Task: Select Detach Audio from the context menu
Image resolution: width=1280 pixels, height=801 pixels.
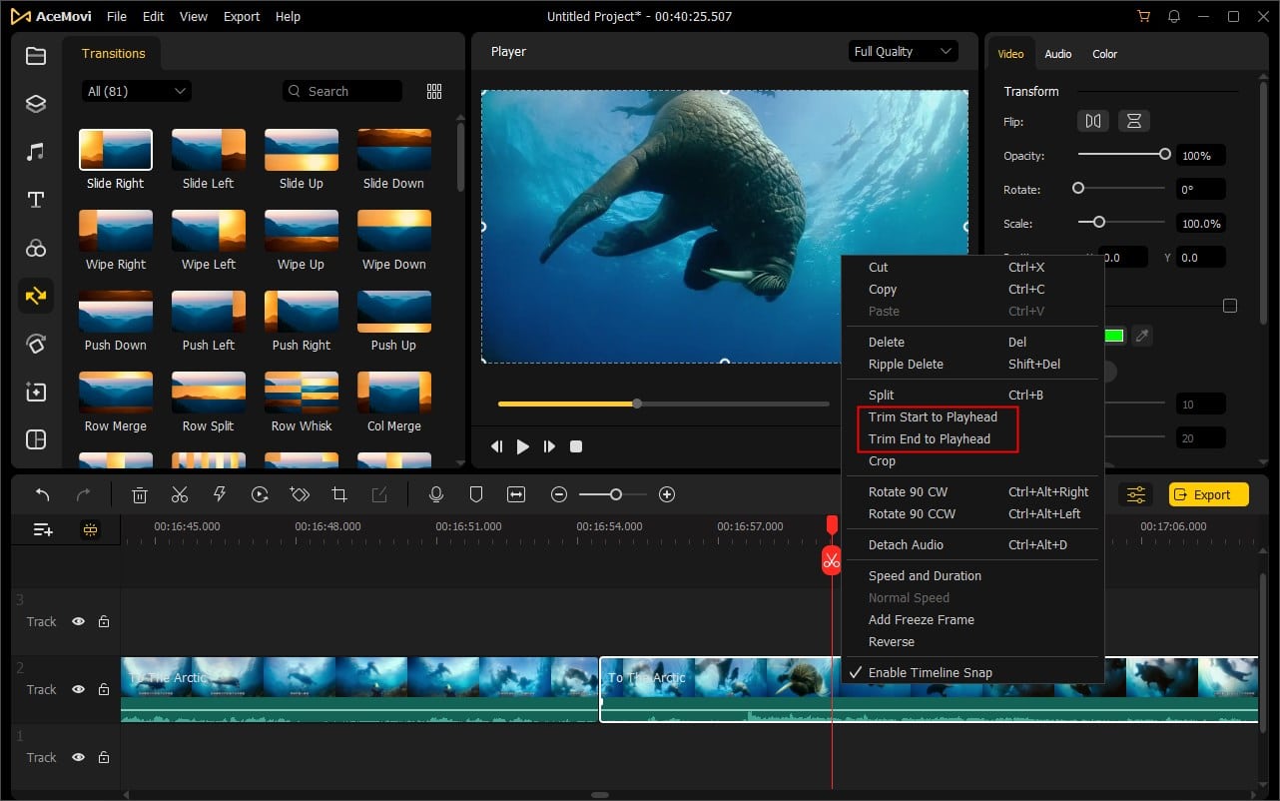Action: point(906,544)
